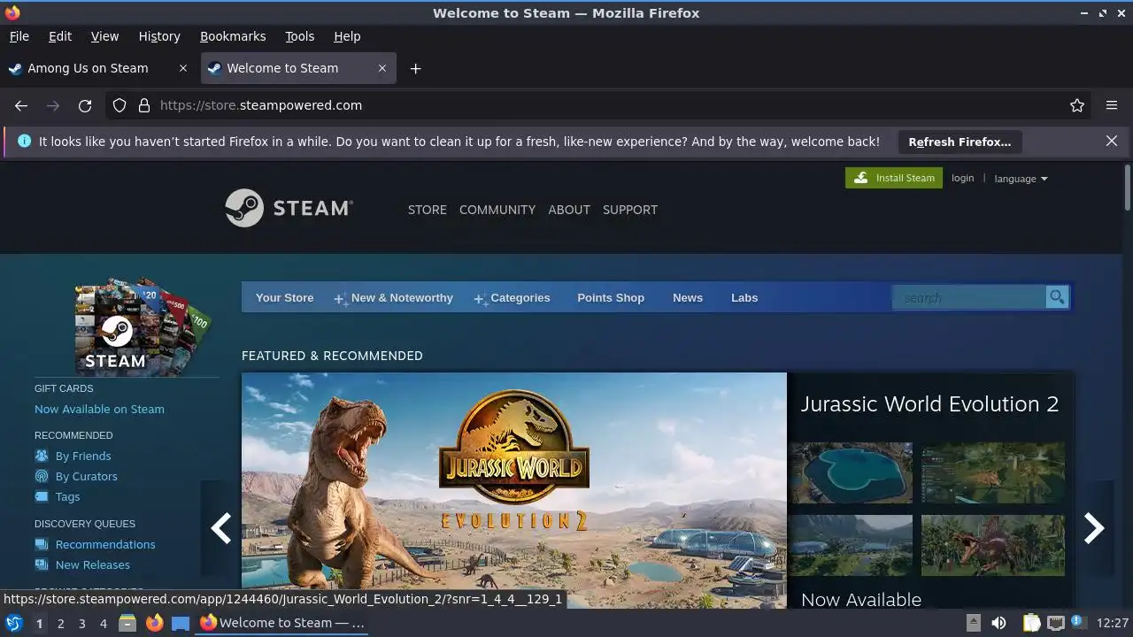Open the taskbar application launcher menu

(14, 623)
